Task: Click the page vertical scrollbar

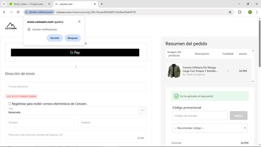Action: coord(259,44)
